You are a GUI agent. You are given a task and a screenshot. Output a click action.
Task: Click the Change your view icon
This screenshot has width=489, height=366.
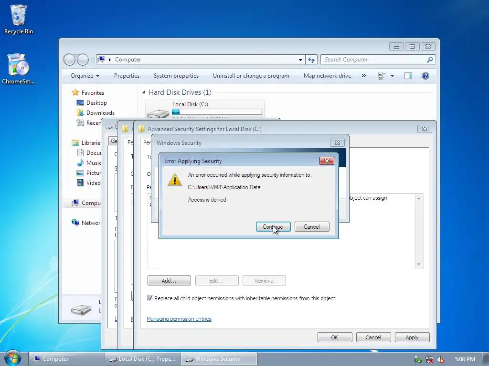coord(382,76)
